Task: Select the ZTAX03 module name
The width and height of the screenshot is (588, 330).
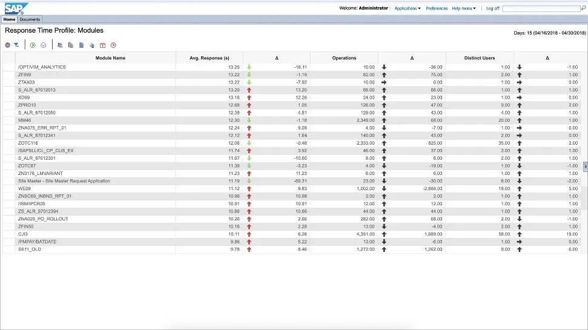Action: point(26,82)
